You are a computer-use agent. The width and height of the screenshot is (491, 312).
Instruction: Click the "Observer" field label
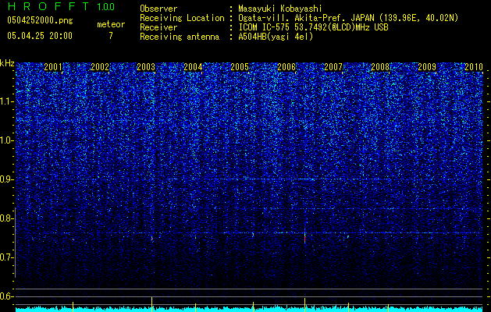pos(158,9)
